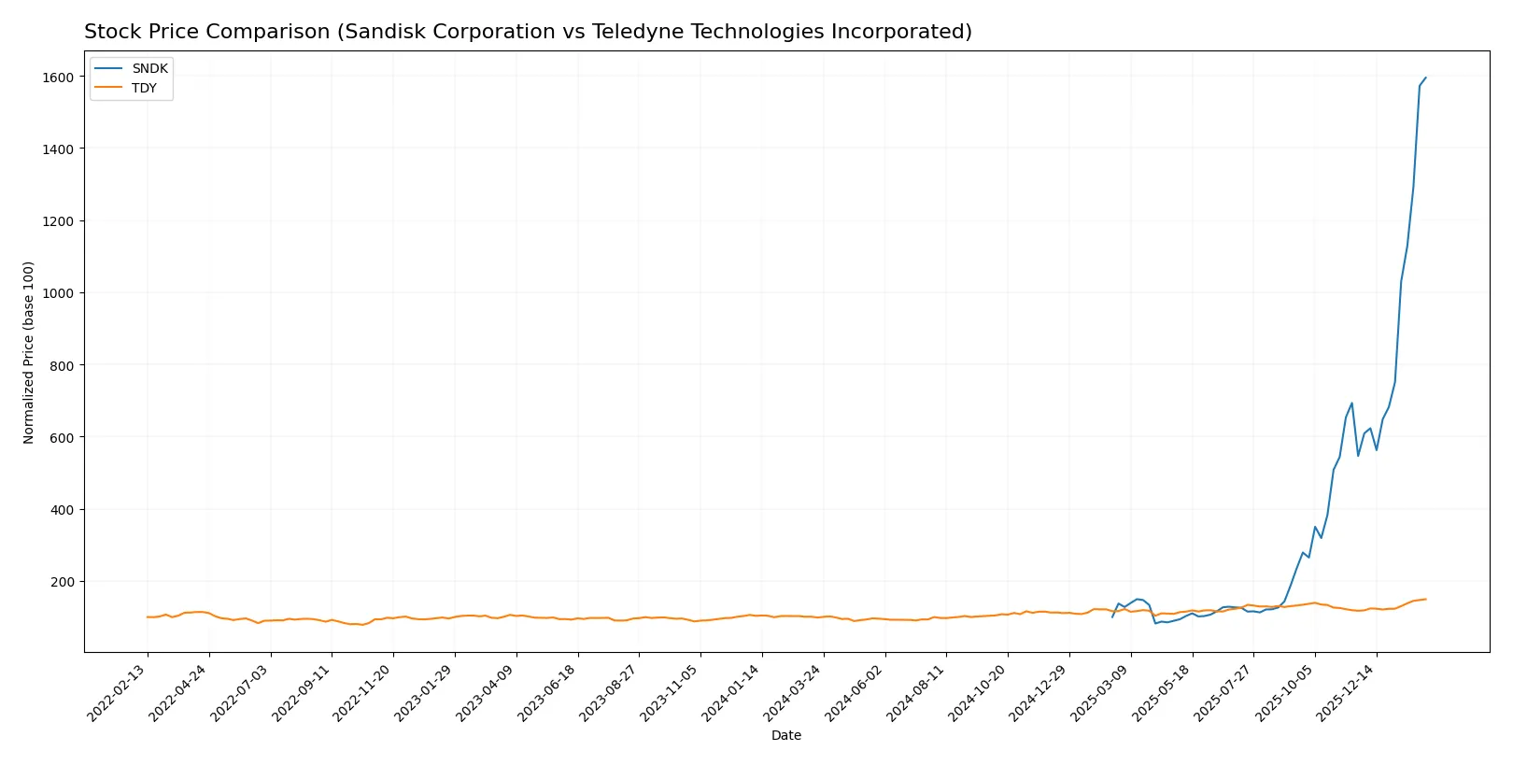The height and width of the screenshot is (765, 1513).
Task: Click the end of the orange TDY line
Action: pos(1425,599)
